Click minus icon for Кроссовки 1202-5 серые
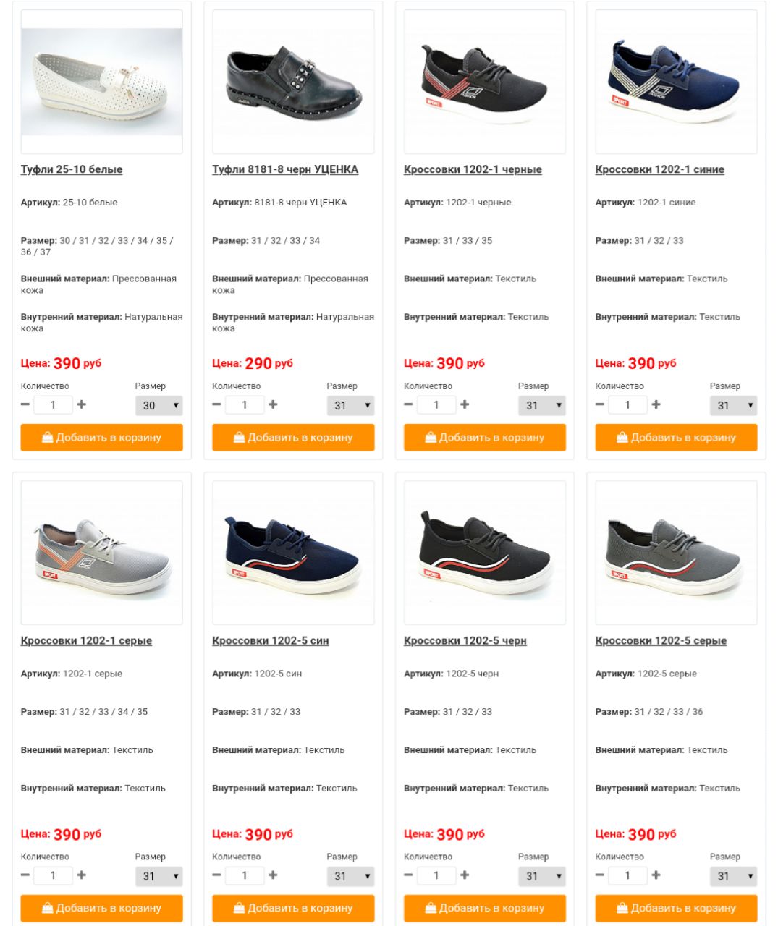778x926 pixels. tap(599, 875)
